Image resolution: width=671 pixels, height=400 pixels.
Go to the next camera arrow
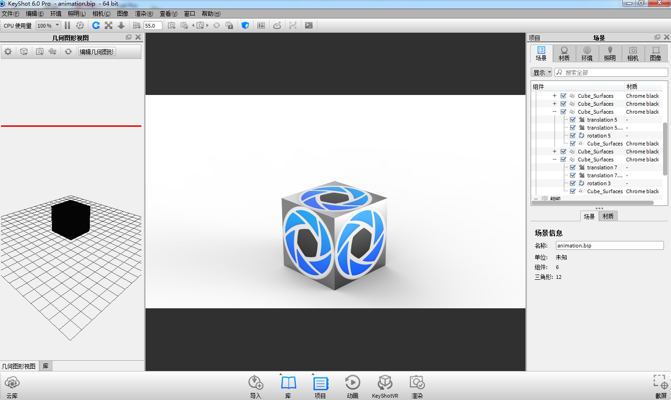tap(207, 25)
